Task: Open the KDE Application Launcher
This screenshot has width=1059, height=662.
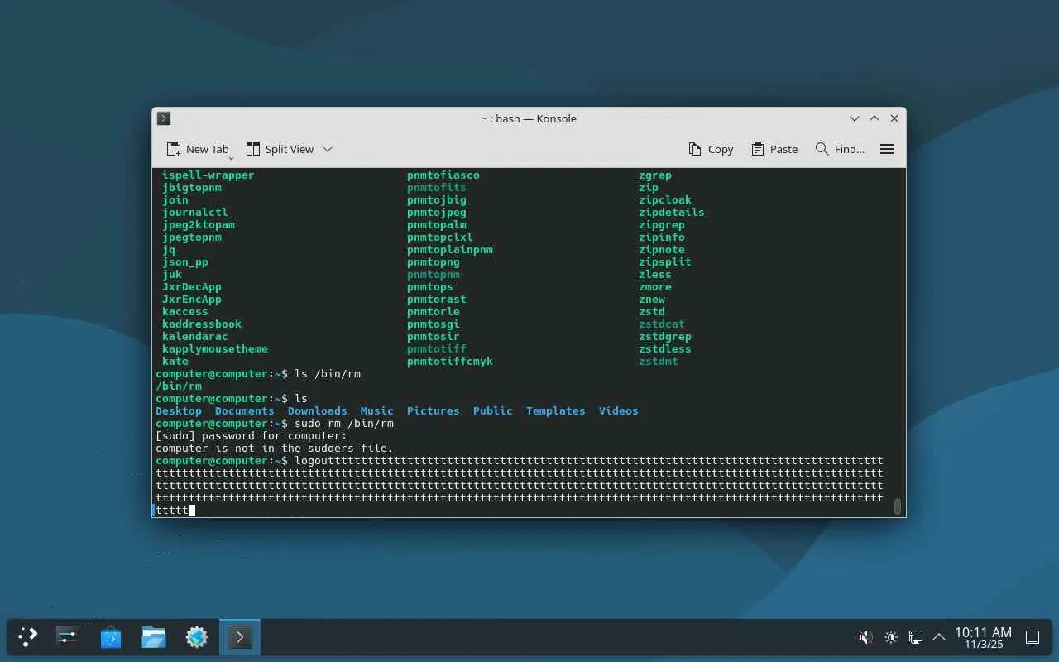Action: click(x=28, y=636)
